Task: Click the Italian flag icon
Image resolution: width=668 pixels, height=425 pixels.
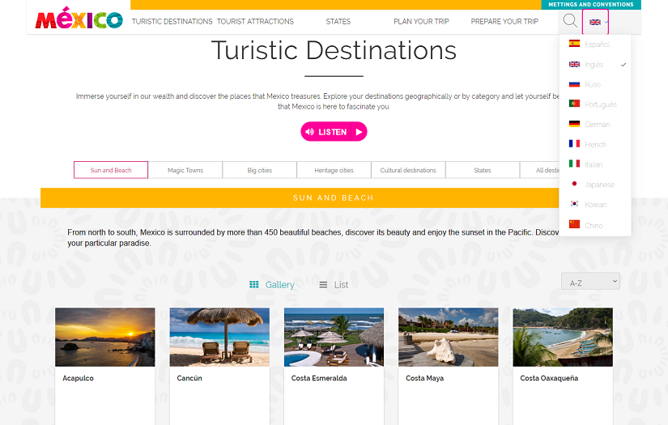Action: [574, 164]
